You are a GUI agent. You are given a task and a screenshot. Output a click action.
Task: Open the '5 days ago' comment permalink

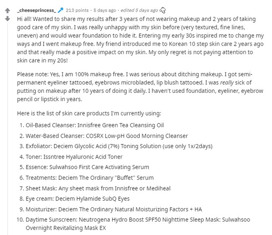105,10
